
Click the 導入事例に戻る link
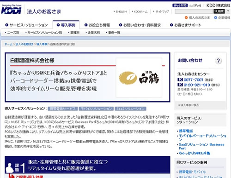(x=188, y=105)
